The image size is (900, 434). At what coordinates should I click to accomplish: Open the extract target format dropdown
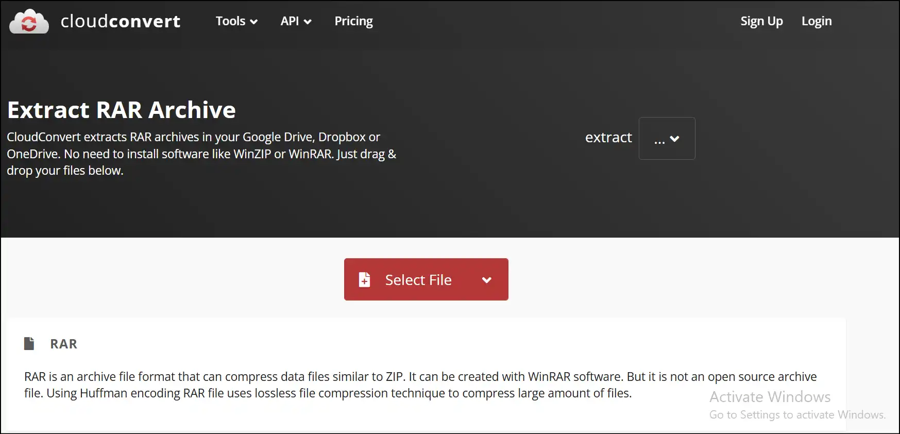(667, 138)
